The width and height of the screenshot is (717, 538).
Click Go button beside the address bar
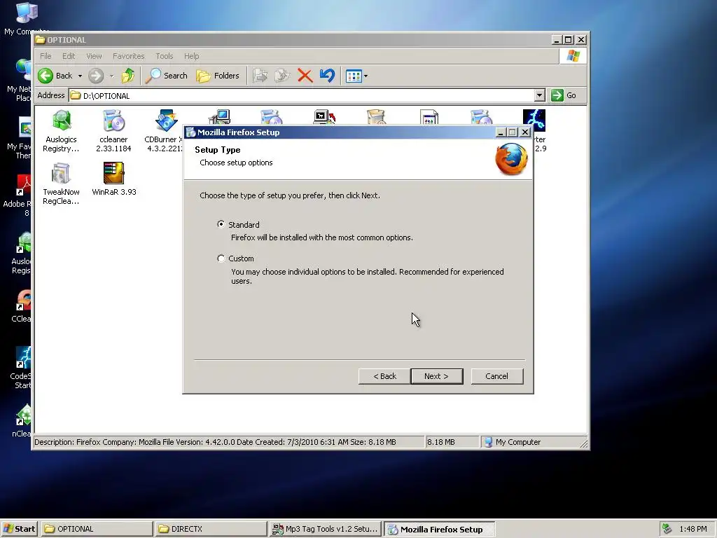pos(564,95)
